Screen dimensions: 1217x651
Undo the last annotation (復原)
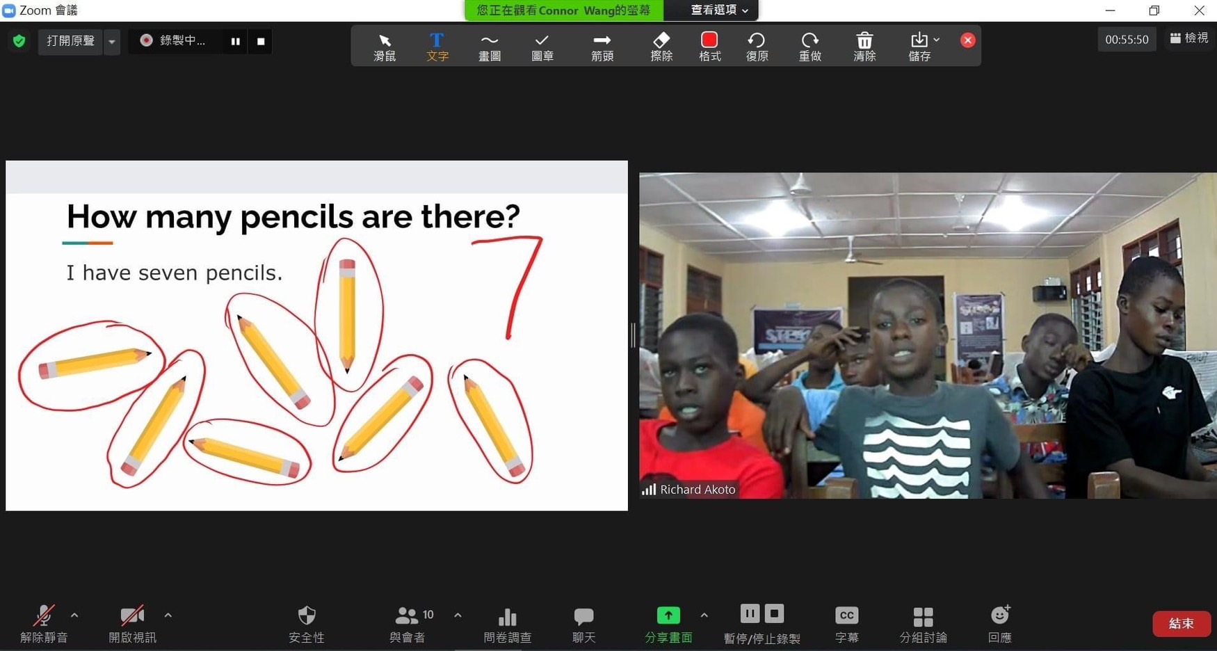[757, 47]
